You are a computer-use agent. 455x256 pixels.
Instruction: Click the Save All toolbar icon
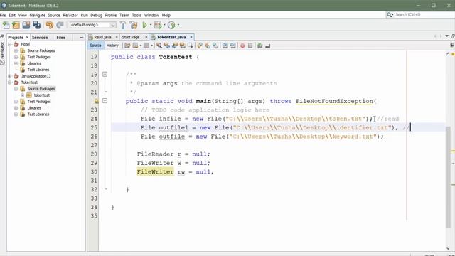pyautogui.click(x=36, y=26)
